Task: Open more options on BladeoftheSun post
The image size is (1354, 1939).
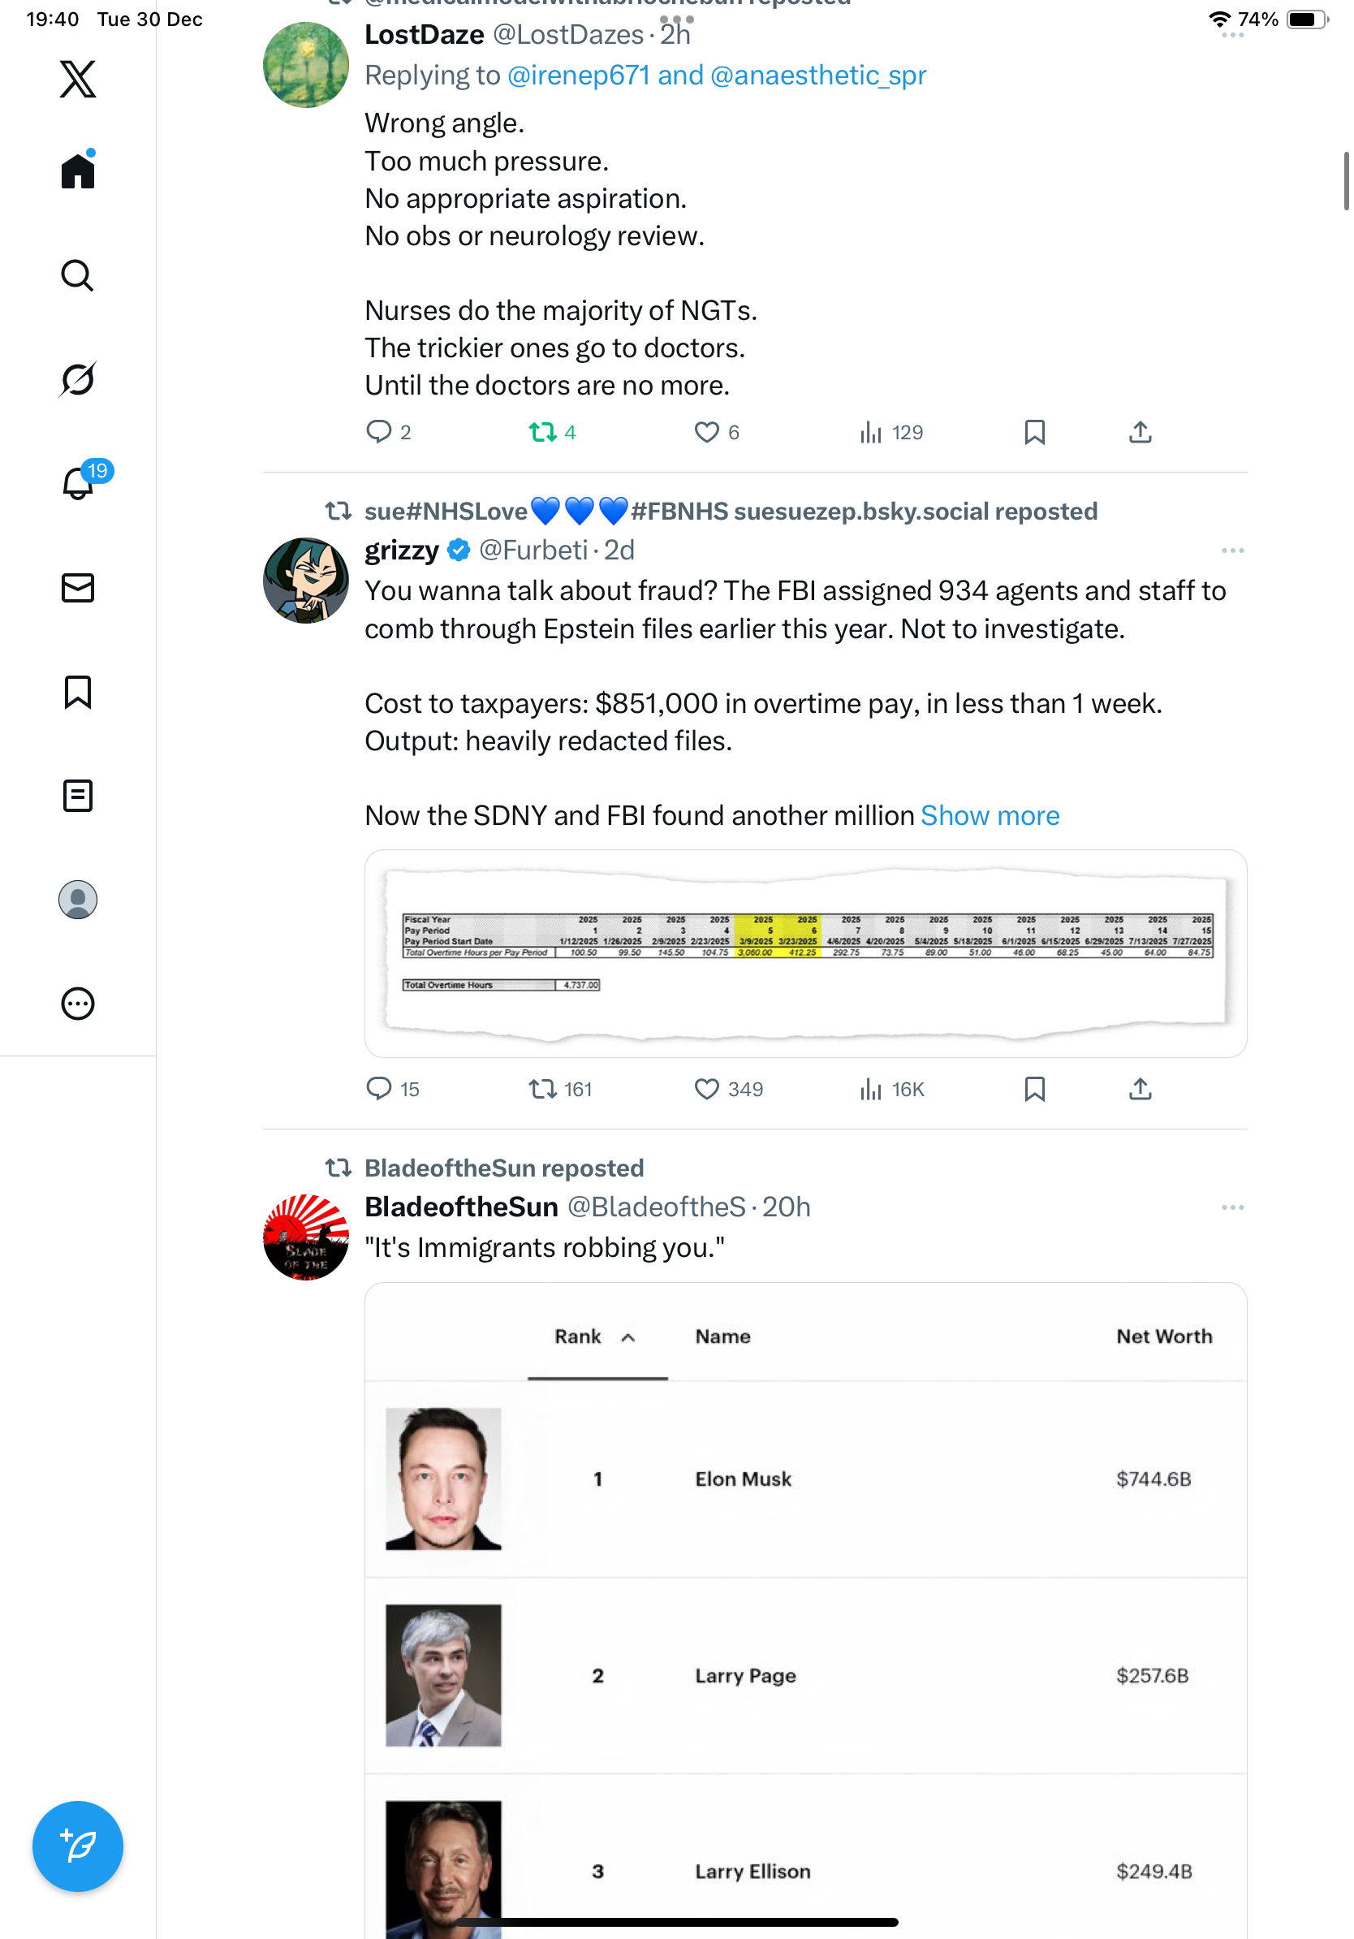Action: point(1231,1207)
